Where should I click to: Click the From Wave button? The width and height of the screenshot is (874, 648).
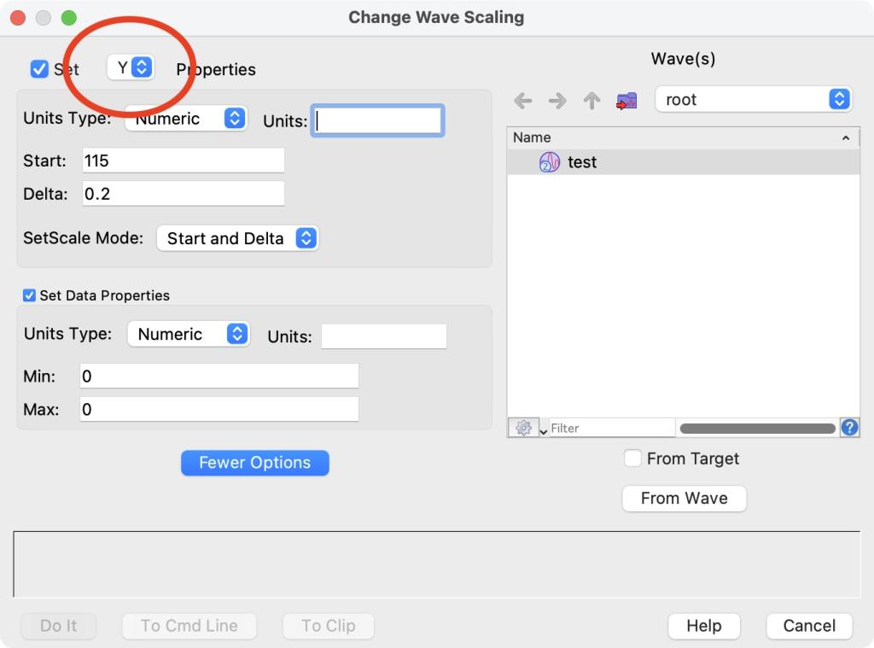(x=684, y=498)
